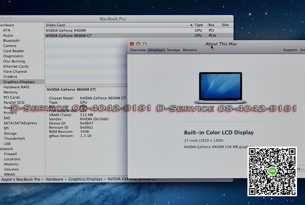305x205 pixels.
Task: Click the Device ID value 0x0647
Action: click(87, 123)
